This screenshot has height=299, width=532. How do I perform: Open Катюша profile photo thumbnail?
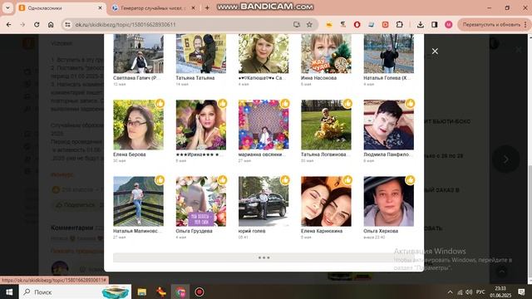[x=264, y=53]
